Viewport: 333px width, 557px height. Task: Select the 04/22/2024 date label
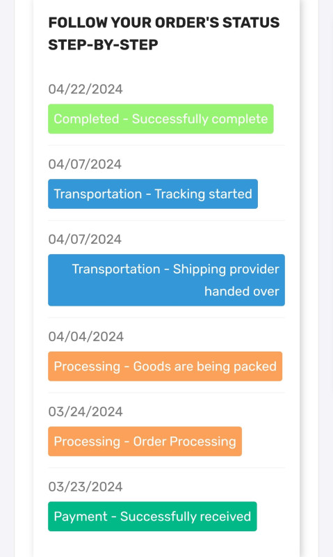[86, 89]
